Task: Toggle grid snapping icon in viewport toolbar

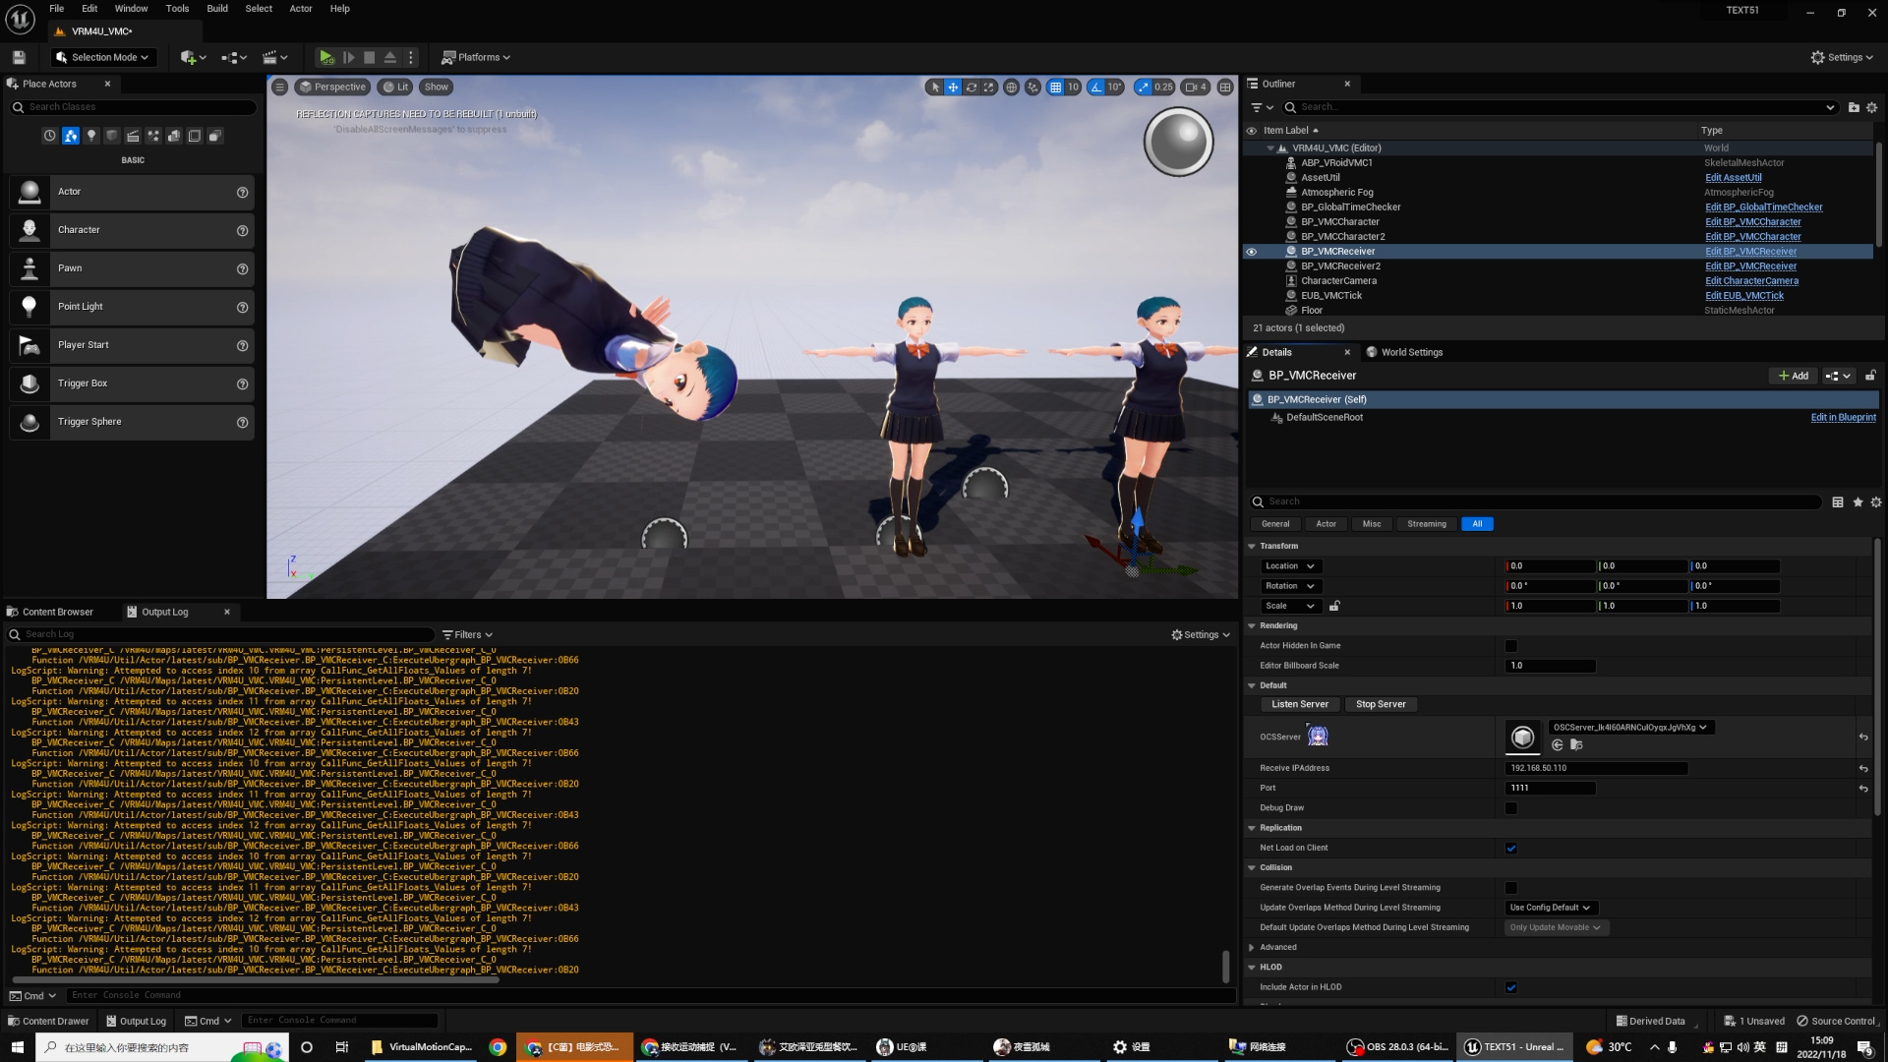Action: [1055, 88]
